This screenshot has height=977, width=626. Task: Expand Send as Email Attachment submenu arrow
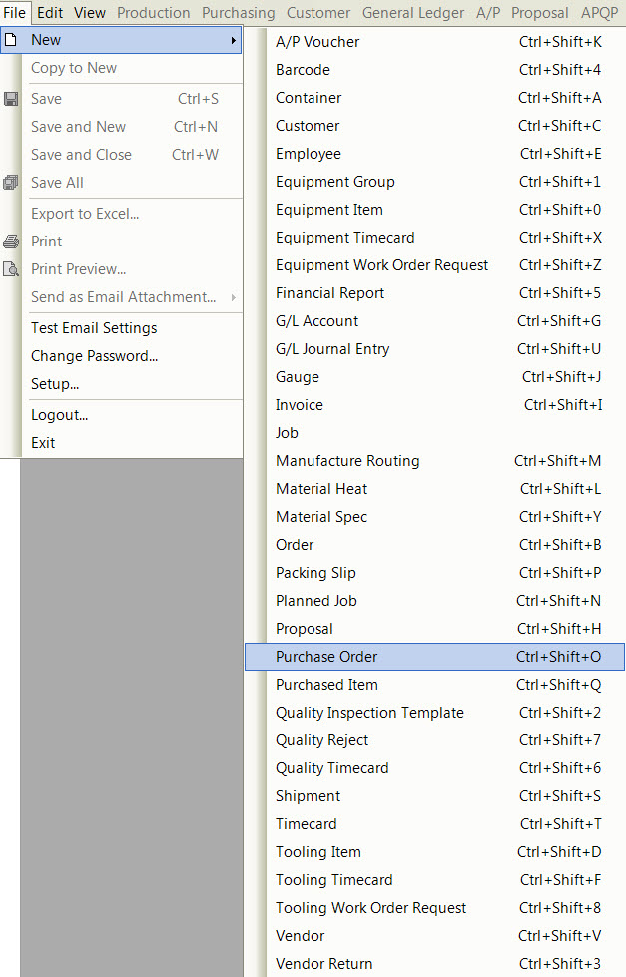coord(234,297)
